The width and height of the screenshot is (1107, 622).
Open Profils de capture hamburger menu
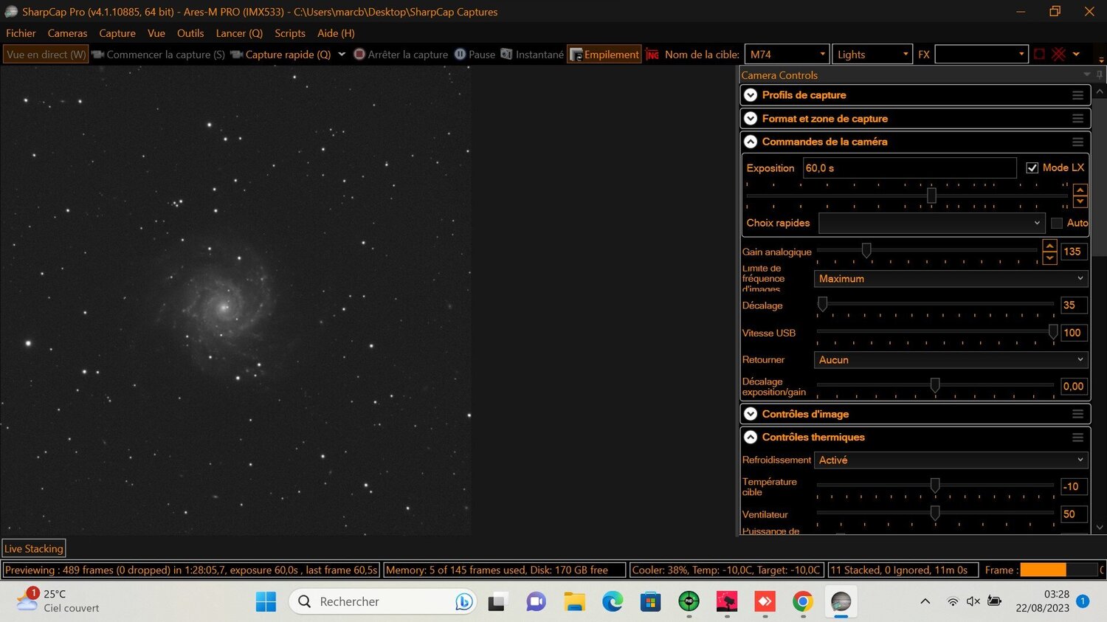(1077, 95)
